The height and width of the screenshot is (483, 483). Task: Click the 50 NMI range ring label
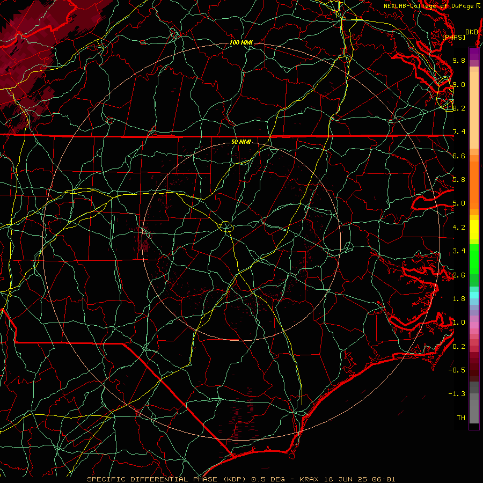coord(241,142)
